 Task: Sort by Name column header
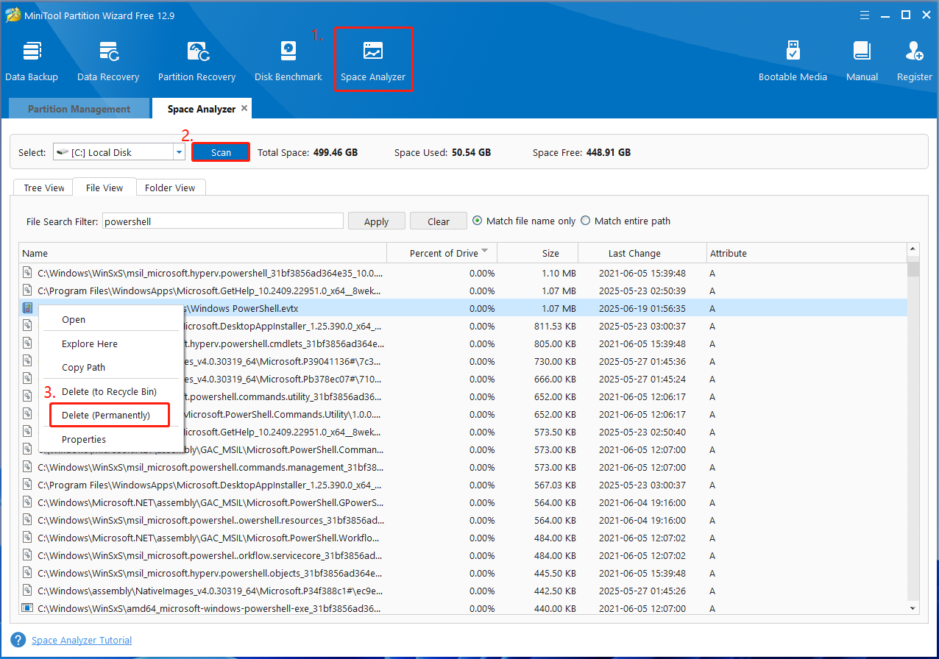tap(202, 253)
